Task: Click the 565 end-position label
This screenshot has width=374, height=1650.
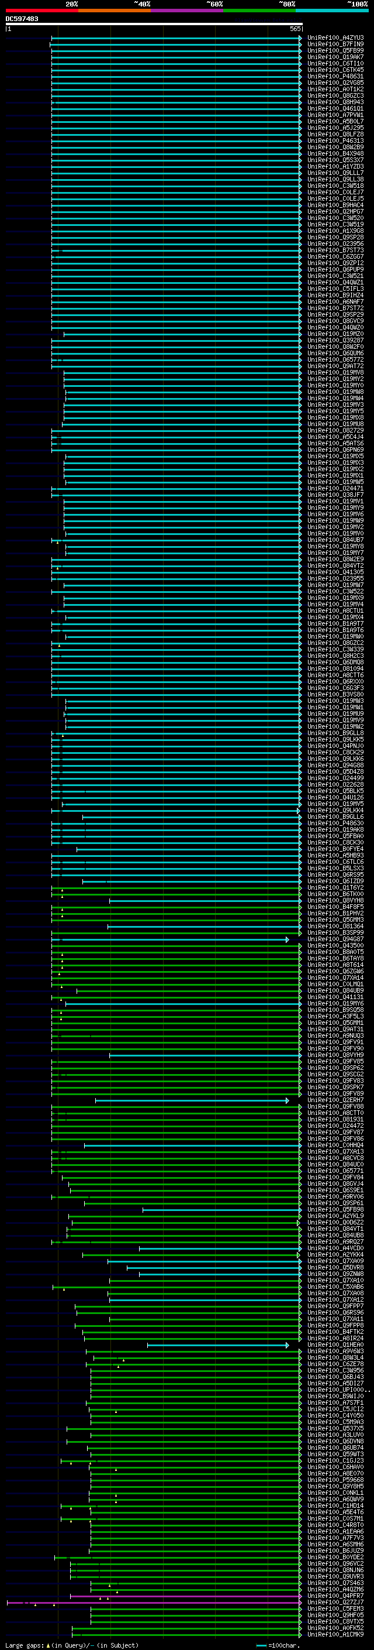Action: click(x=295, y=29)
